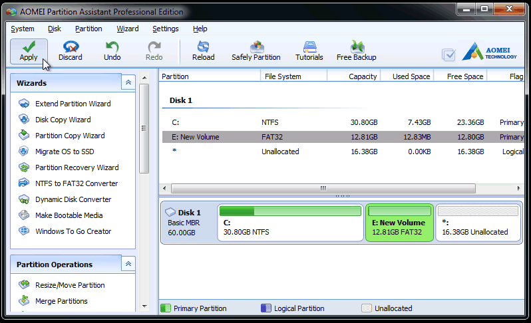Select C: 30.80GB NTFS block in disk map

click(x=291, y=223)
